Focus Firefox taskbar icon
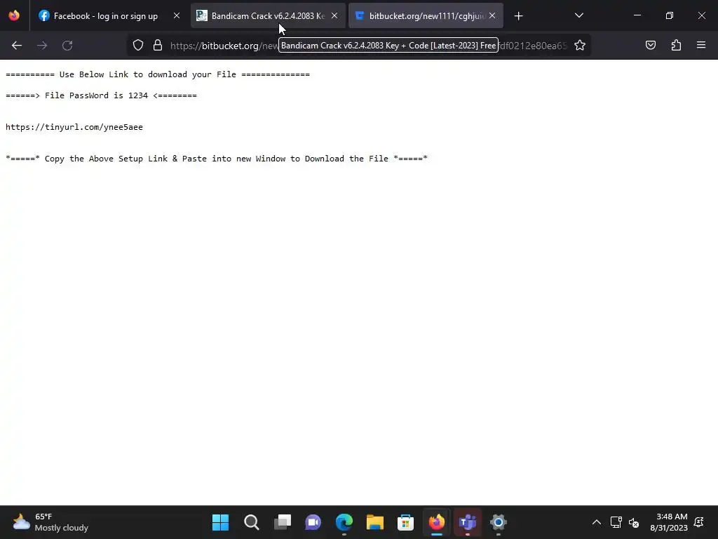Screen dimensions: 718x539 436,522
